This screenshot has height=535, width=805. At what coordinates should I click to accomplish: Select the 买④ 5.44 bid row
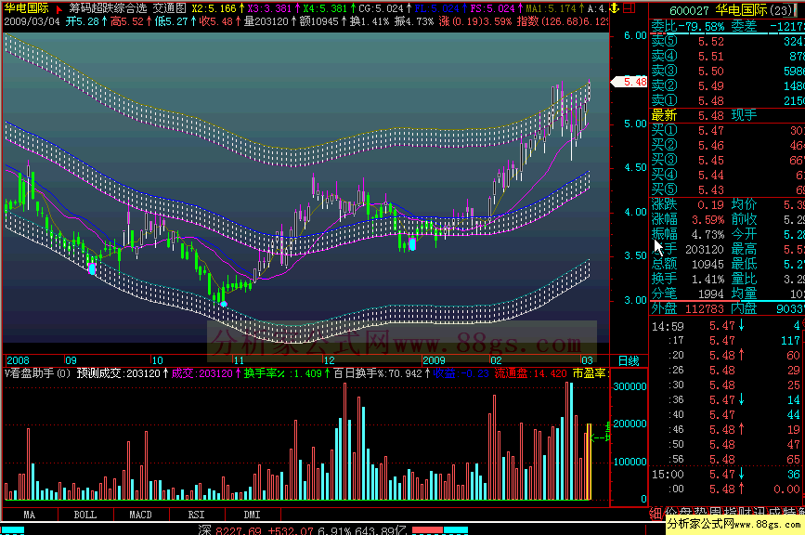[727, 176]
